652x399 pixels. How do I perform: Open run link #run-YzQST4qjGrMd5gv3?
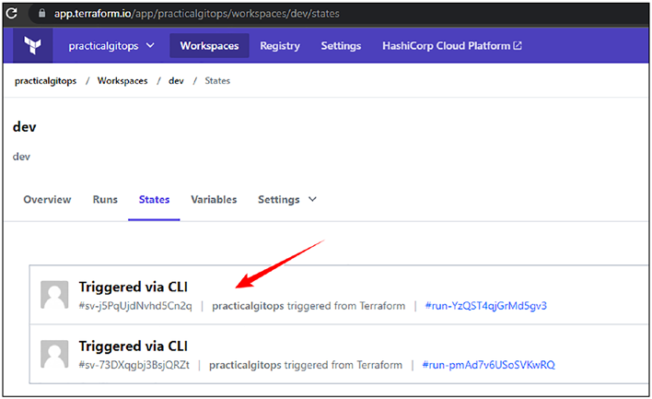(485, 306)
